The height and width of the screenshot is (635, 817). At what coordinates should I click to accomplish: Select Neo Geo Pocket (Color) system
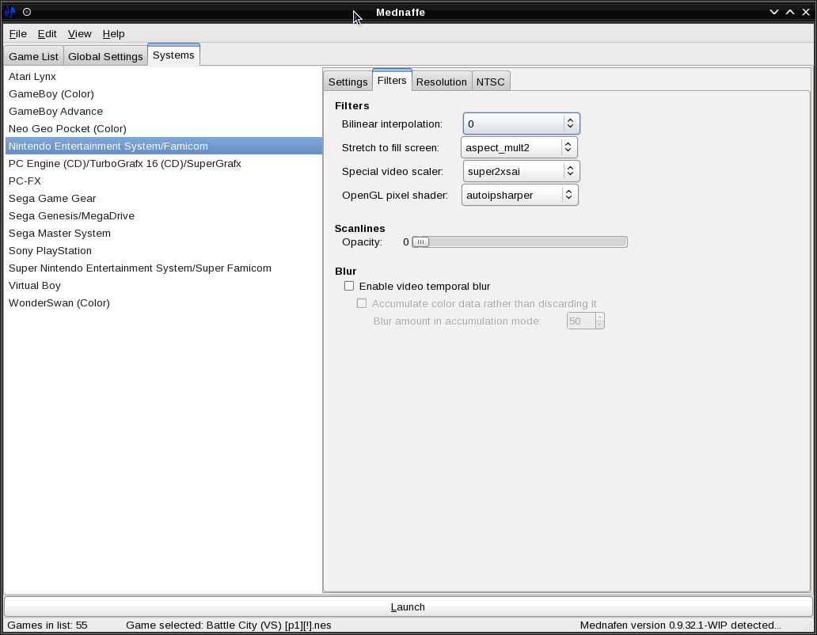(164, 129)
